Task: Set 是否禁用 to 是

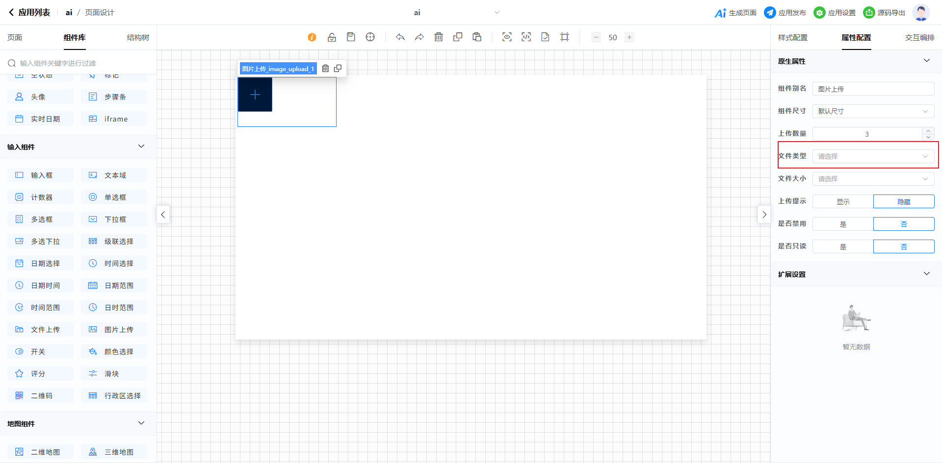Action: pyautogui.click(x=843, y=224)
